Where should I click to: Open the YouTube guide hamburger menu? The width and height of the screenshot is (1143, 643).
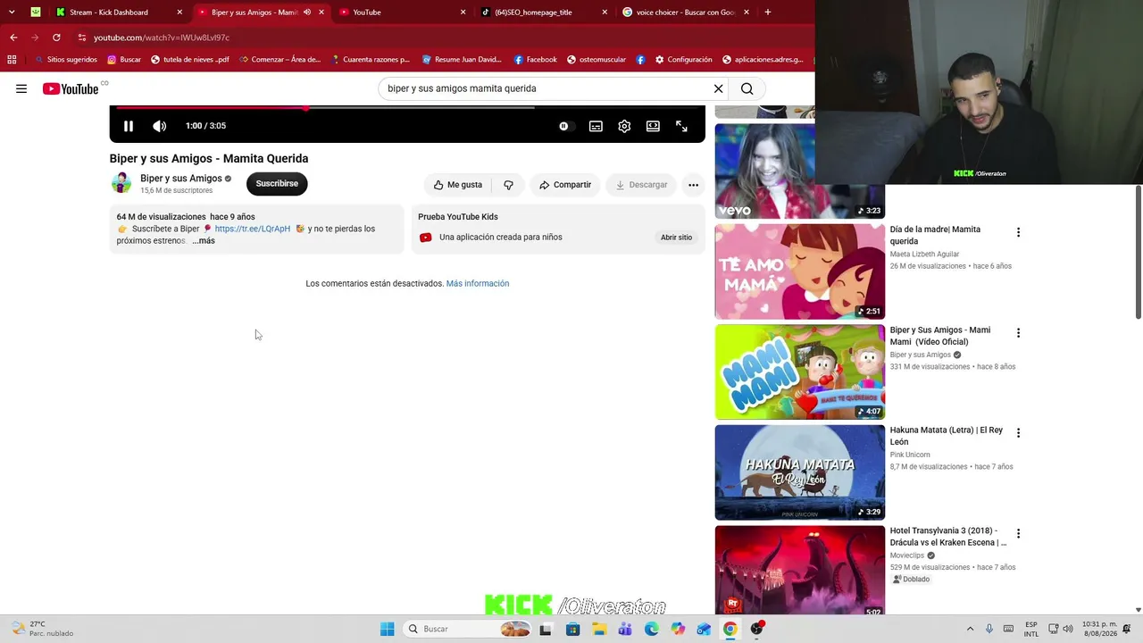pos(21,88)
